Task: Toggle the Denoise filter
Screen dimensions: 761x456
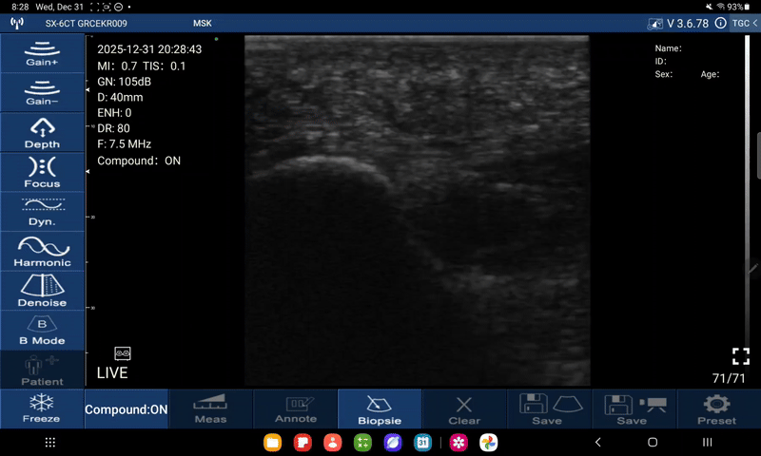Action: tap(42, 291)
